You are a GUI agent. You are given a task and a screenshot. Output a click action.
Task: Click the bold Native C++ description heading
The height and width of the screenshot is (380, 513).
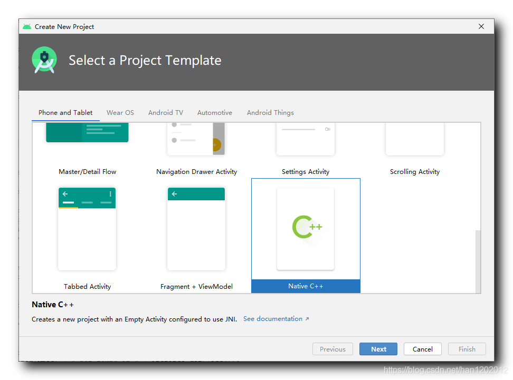pyautogui.click(x=52, y=305)
